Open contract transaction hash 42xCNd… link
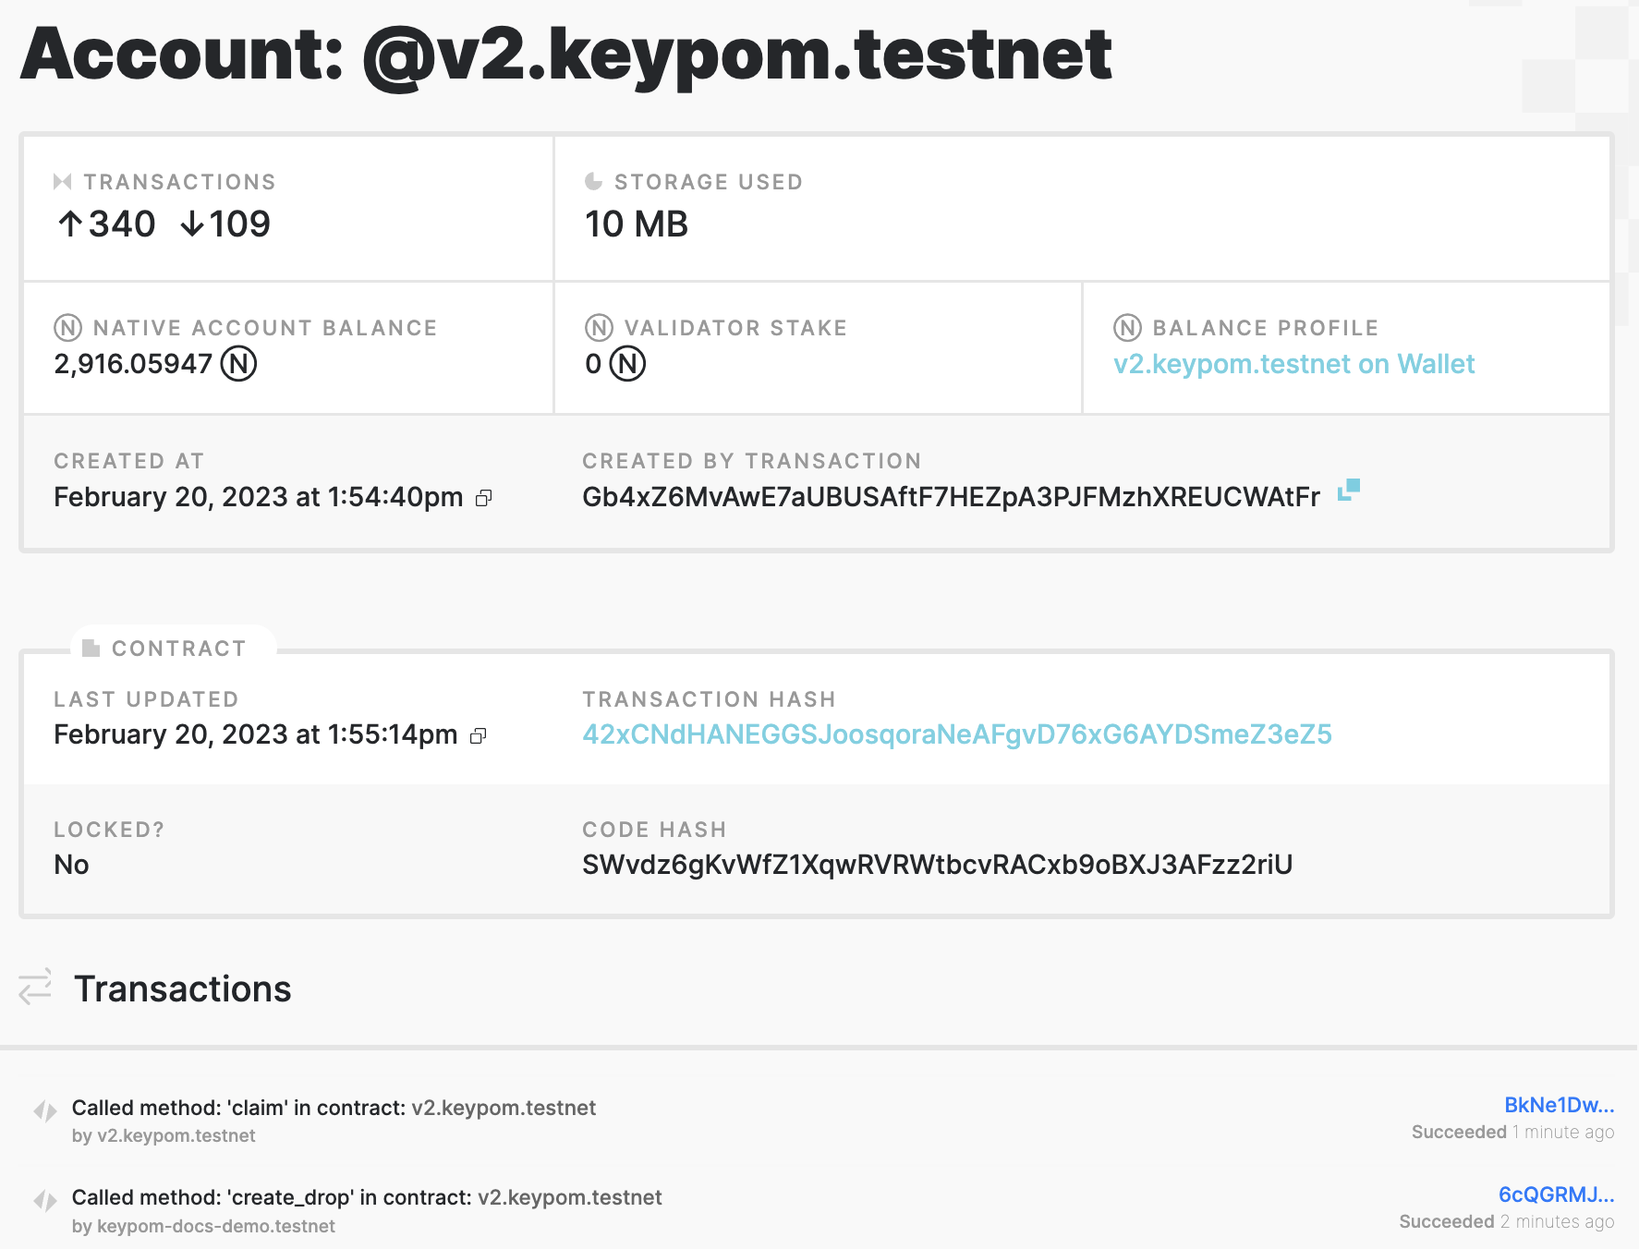This screenshot has height=1249, width=1639. click(956, 734)
